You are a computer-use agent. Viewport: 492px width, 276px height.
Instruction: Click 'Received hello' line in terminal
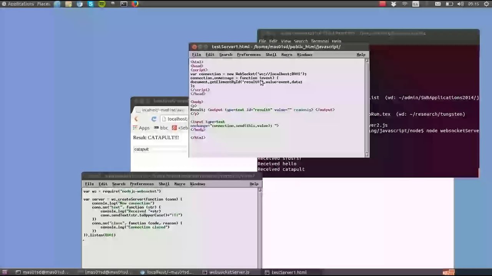pos(277,164)
